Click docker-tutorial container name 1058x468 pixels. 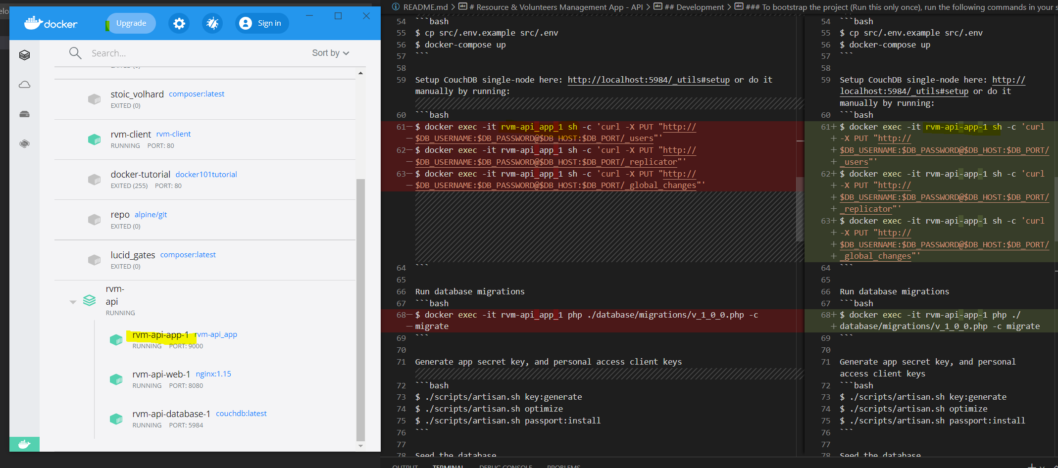click(x=141, y=174)
